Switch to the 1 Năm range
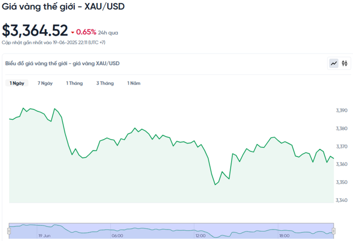 [x=134, y=83]
